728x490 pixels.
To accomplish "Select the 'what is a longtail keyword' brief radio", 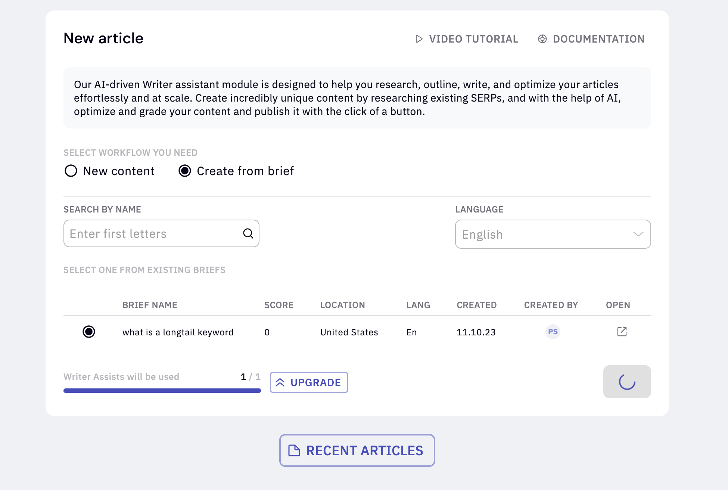I will pyautogui.click(x=89, y=332).
